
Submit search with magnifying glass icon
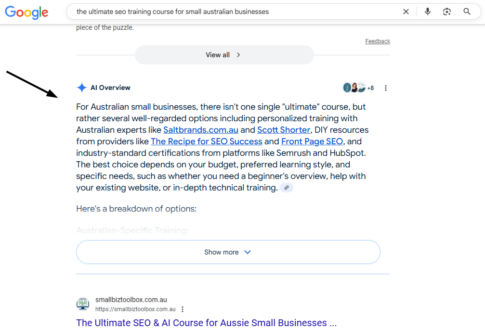tap(467, 12)
